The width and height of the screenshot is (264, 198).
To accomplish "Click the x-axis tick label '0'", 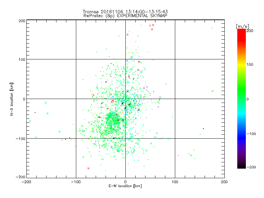I will [125, 182].
